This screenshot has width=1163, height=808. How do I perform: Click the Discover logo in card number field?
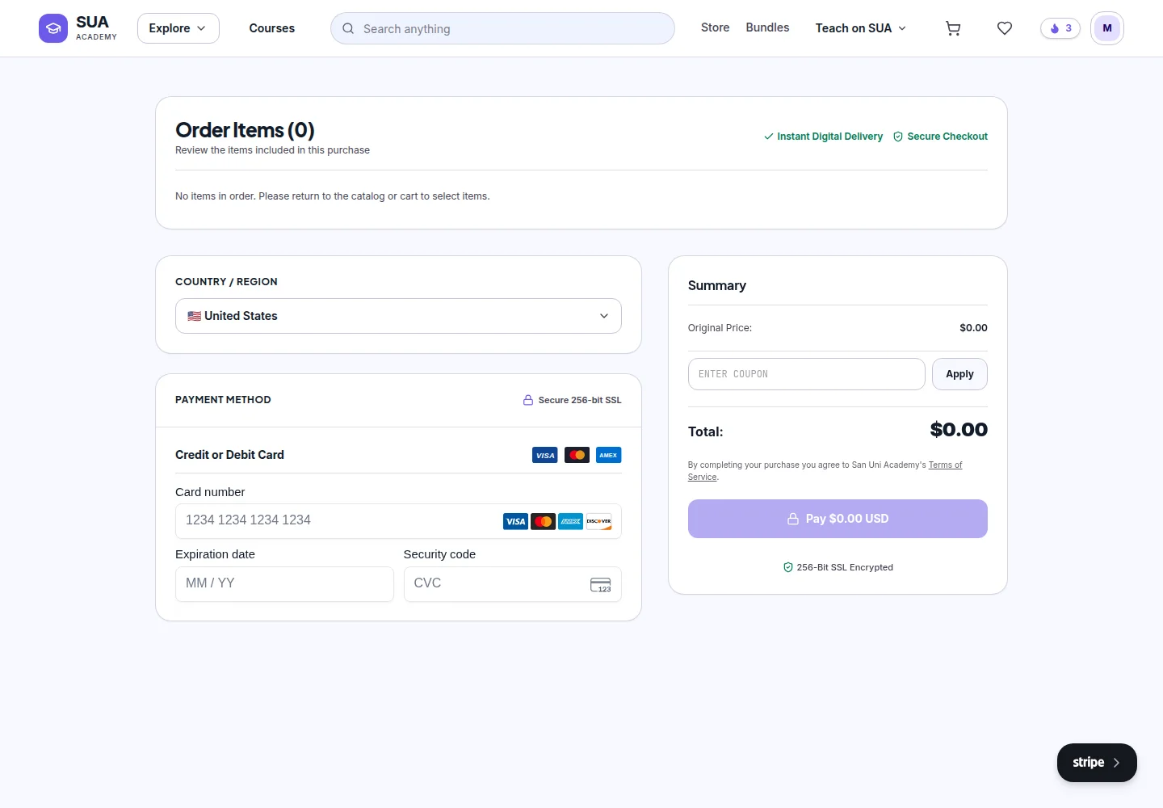(598, 521)
